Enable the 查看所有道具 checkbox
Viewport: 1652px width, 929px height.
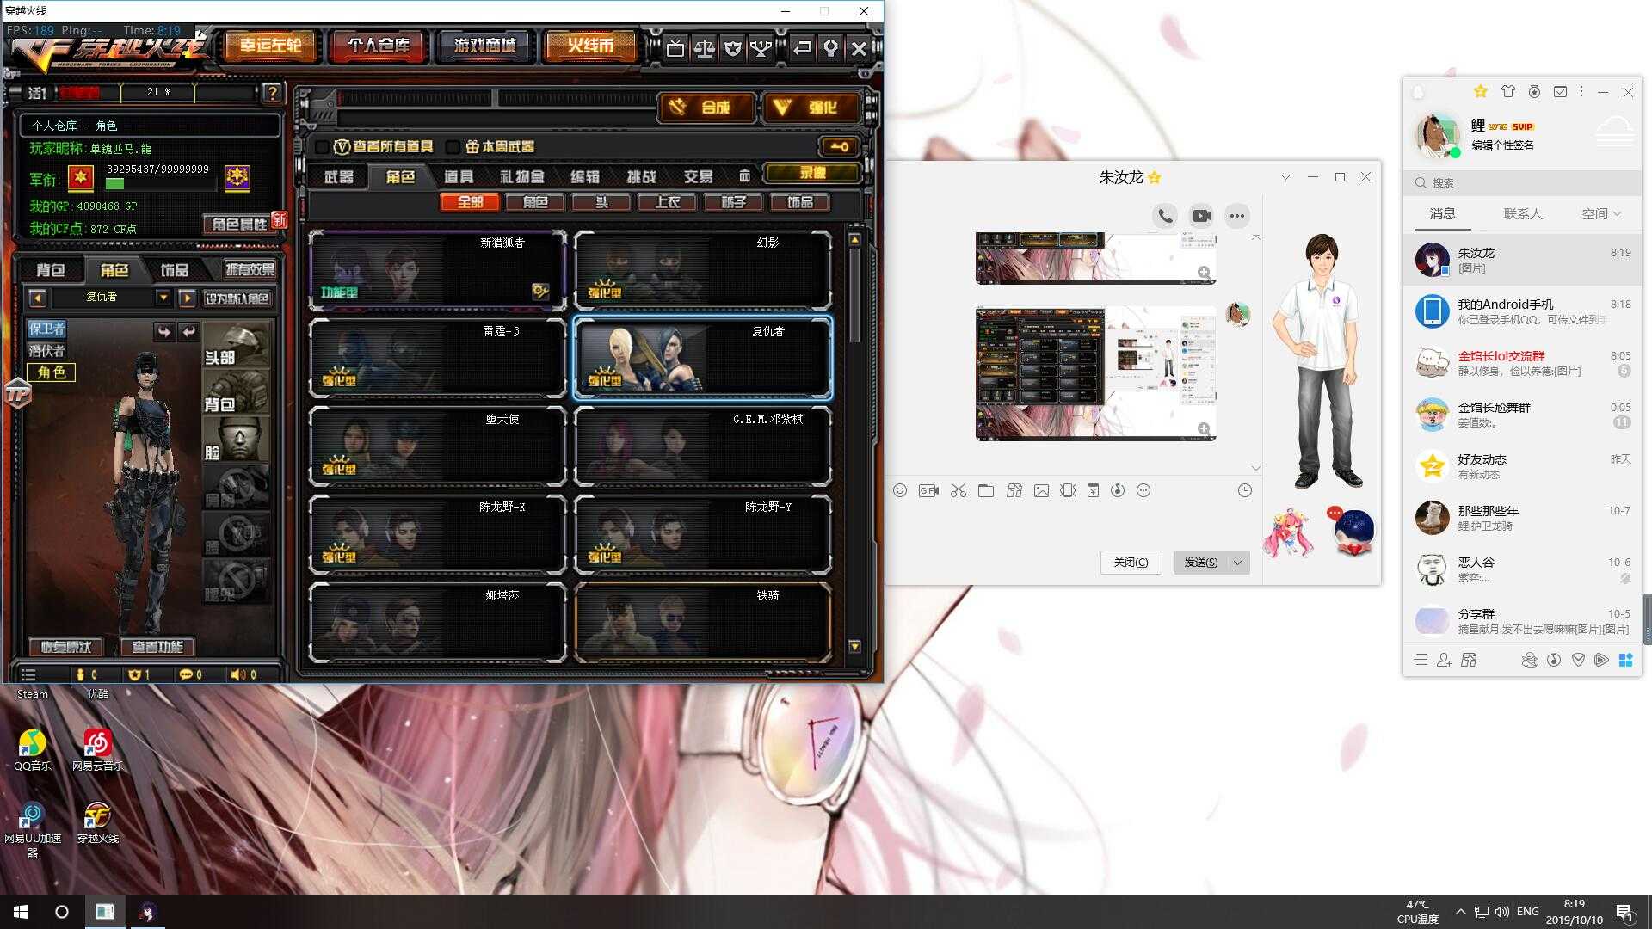[x=323, y=147]
